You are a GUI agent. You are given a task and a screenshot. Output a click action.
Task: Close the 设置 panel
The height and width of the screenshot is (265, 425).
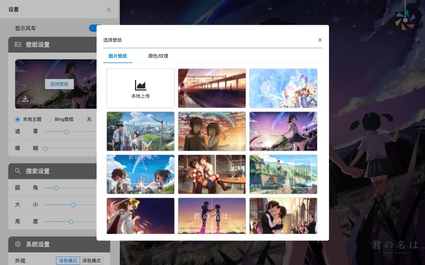click(x=109, y=10)
